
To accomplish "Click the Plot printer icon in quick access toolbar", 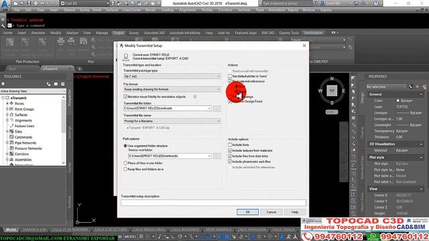I will (36, 3).
